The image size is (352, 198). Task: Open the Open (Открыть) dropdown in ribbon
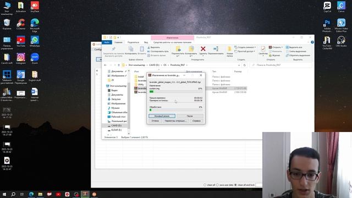276,47
